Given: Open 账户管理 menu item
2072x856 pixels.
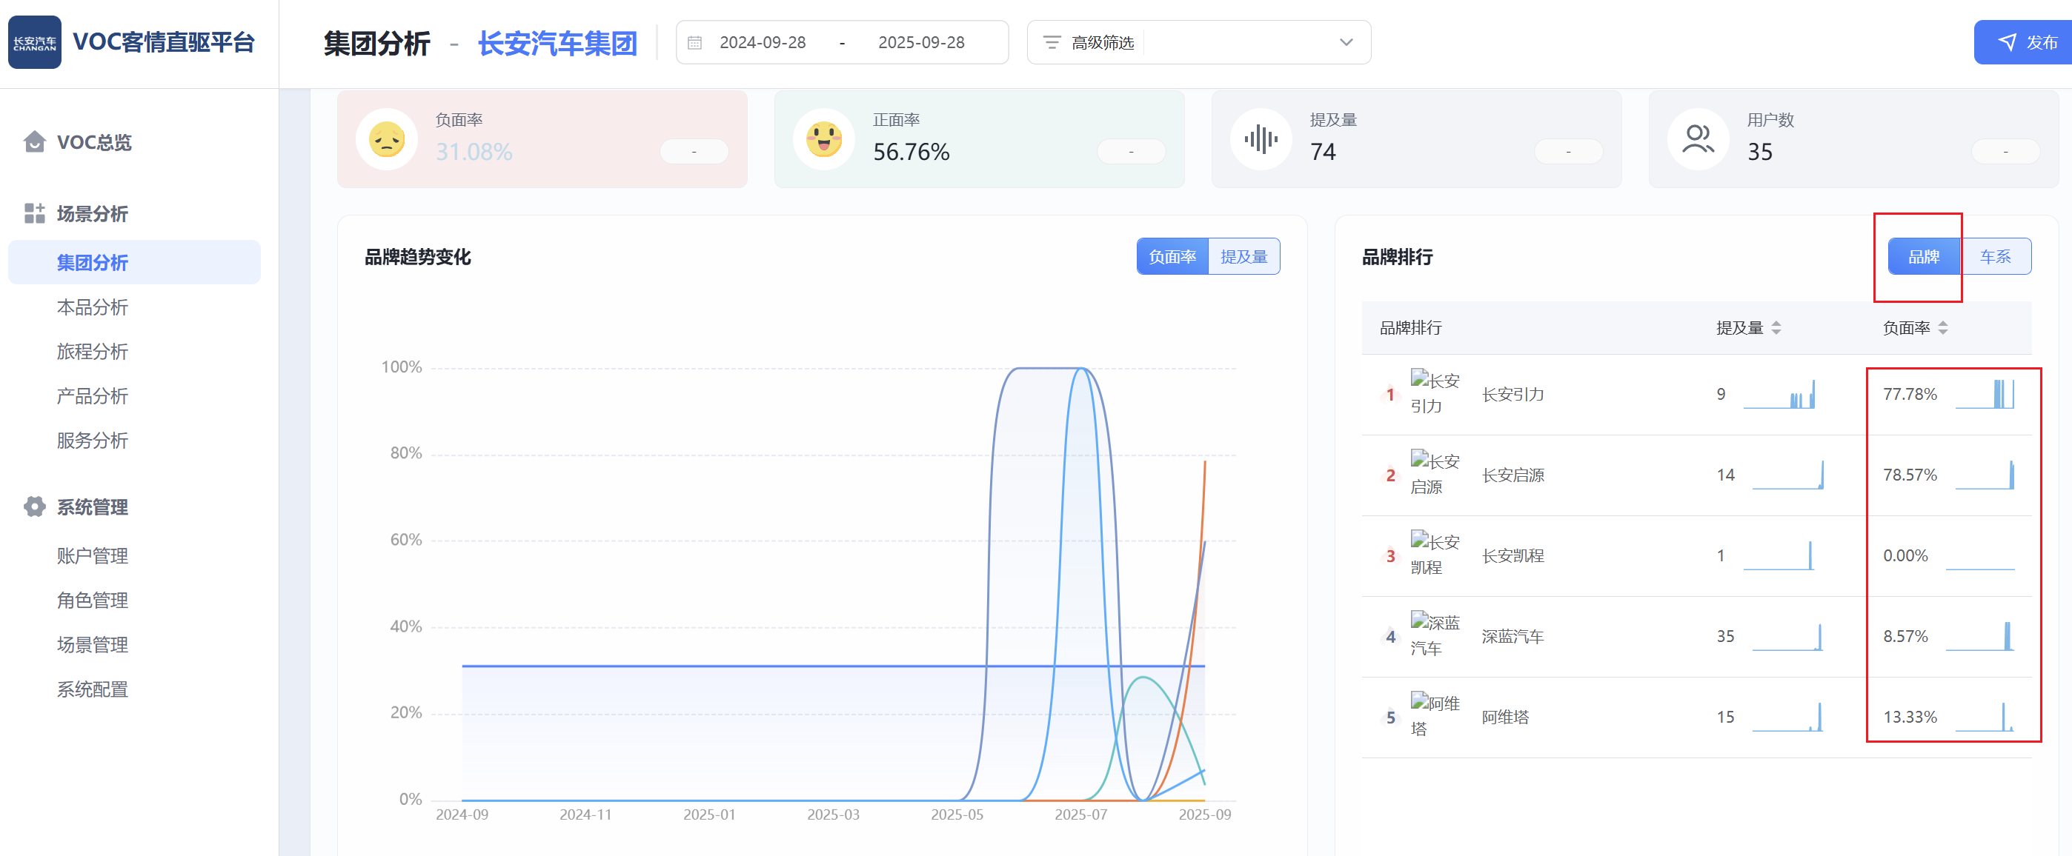Looking at the screenshot, I should click(93, 555).
